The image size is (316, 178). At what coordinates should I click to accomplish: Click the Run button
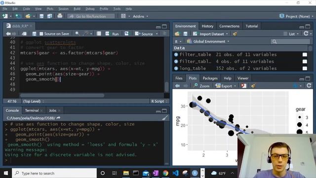click(x=112, y=34)
